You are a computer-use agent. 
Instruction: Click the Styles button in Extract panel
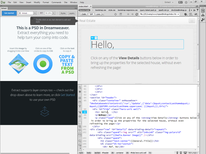[x=63, y=13]
